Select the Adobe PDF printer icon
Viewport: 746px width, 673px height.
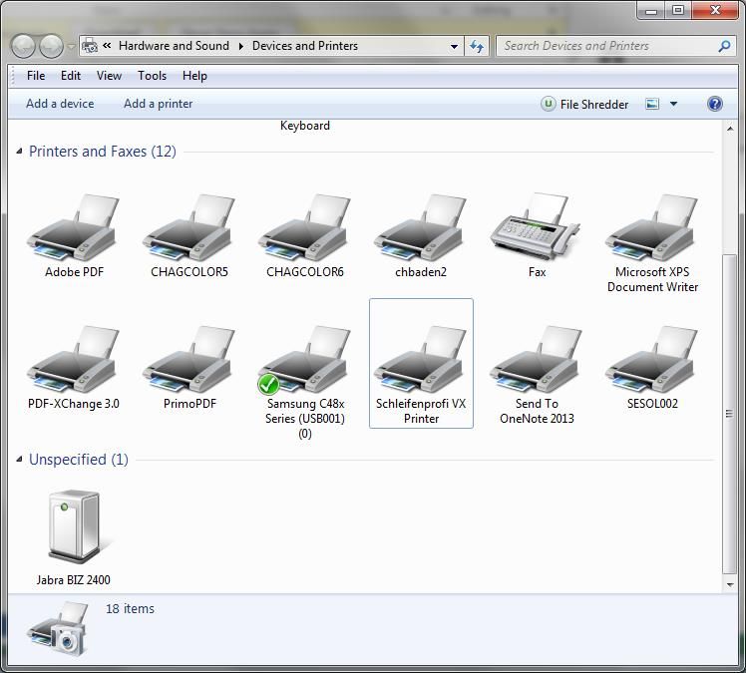pyautogui.click(x=73, y=227)
